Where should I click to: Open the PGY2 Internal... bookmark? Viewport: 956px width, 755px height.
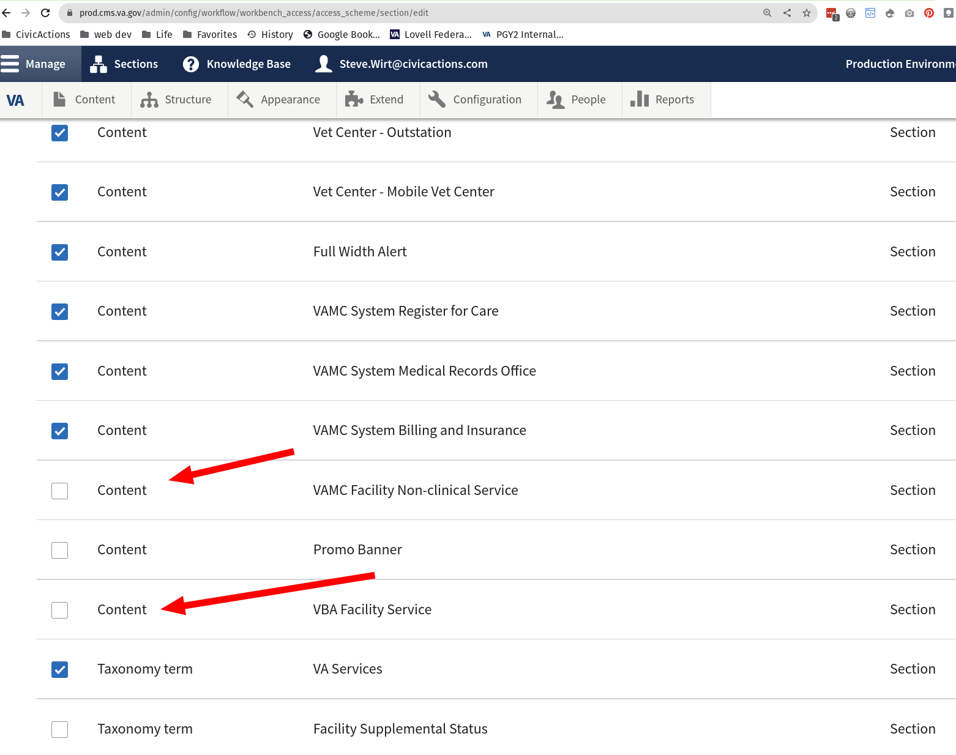(523, 35)
